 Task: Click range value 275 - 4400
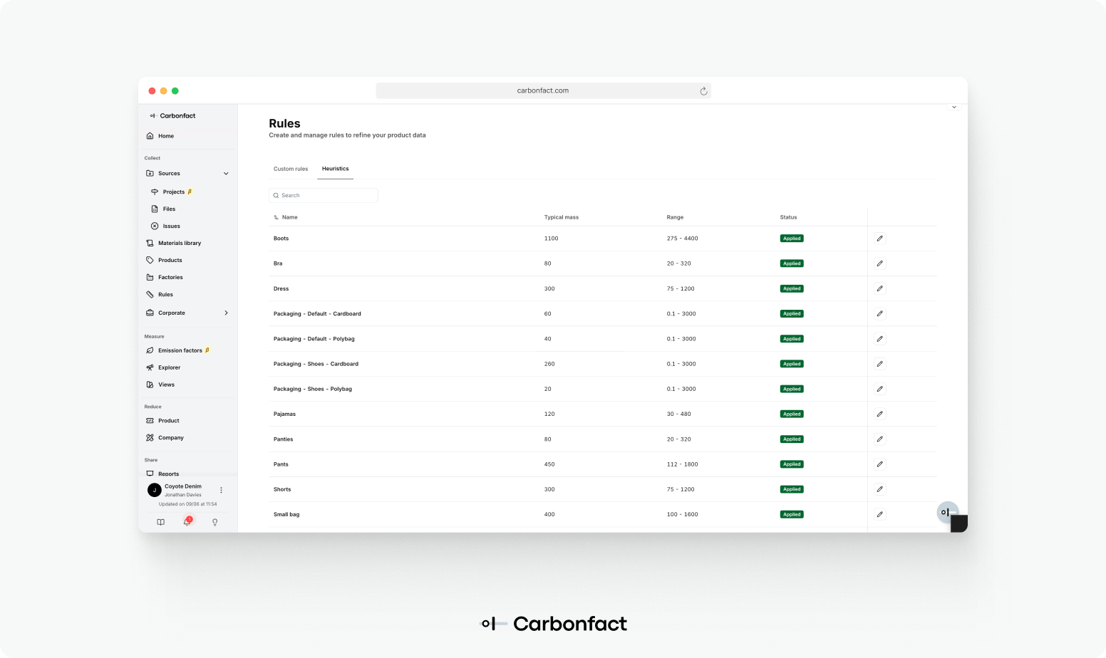(683, 239)
